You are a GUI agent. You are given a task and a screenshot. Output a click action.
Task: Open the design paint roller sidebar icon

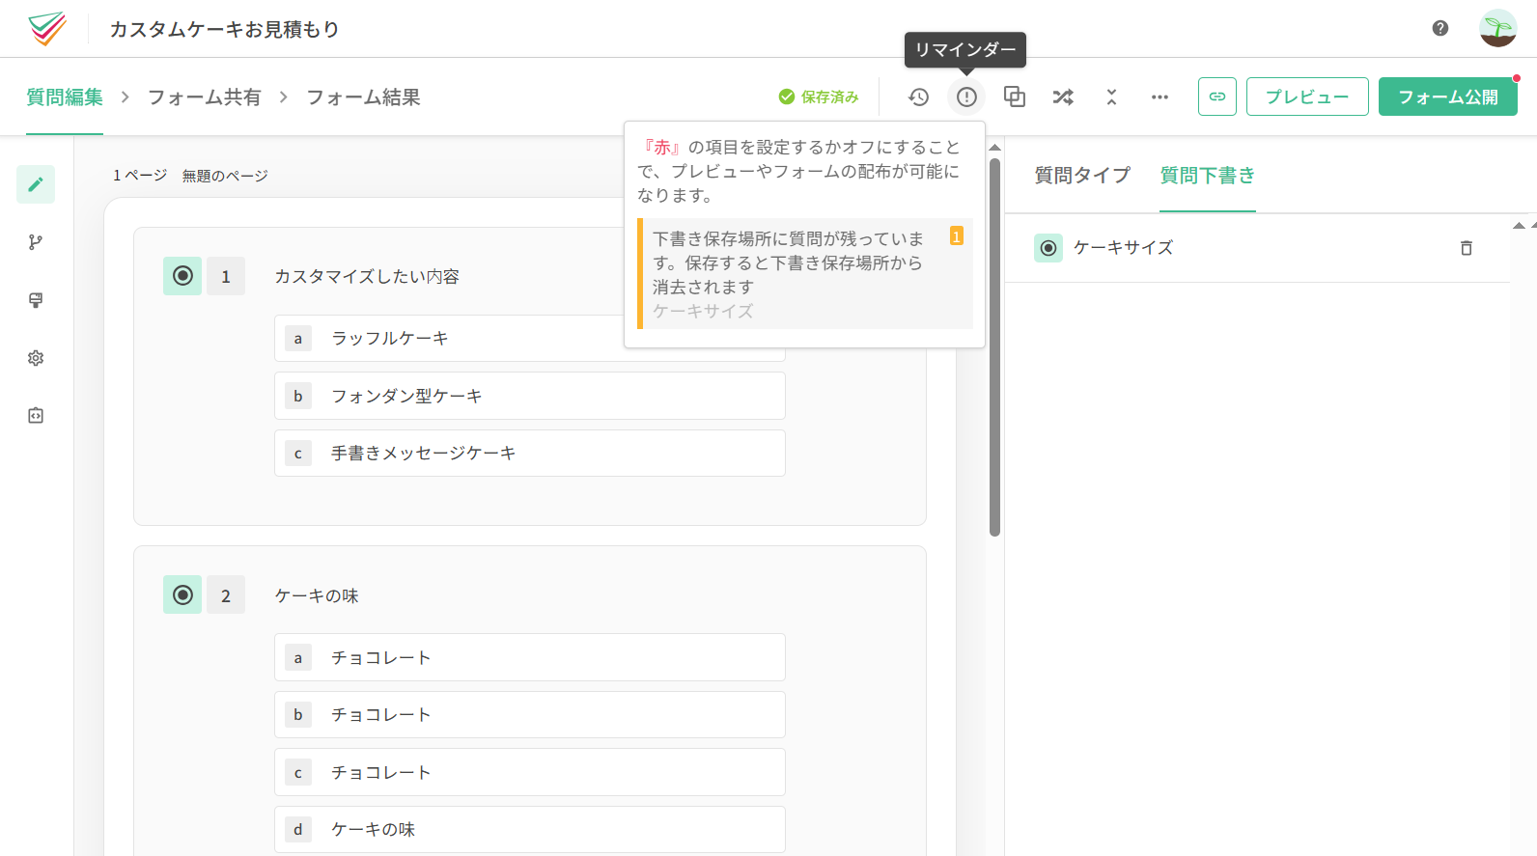point(36,300)
